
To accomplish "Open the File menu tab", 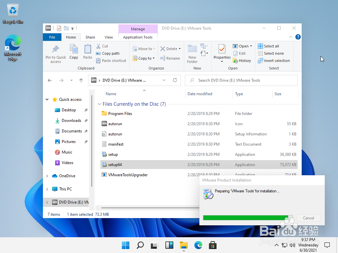I will click(52, 37).
